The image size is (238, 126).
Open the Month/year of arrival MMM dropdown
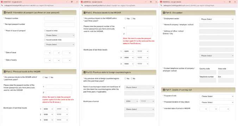click(x=131, y=101)
